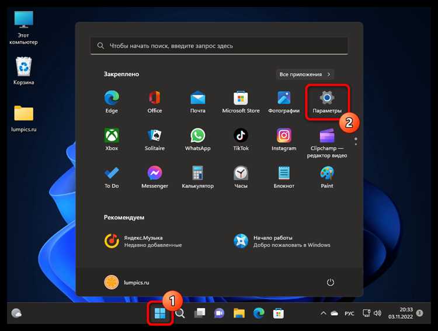Open taskbar Search magnifier
438x331 pixels.
pos(180,313)
